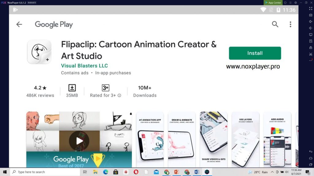This screenshot has width=314, height=176.
Task: Open the Nox App Center tab
Action: (x=273, y=2)
